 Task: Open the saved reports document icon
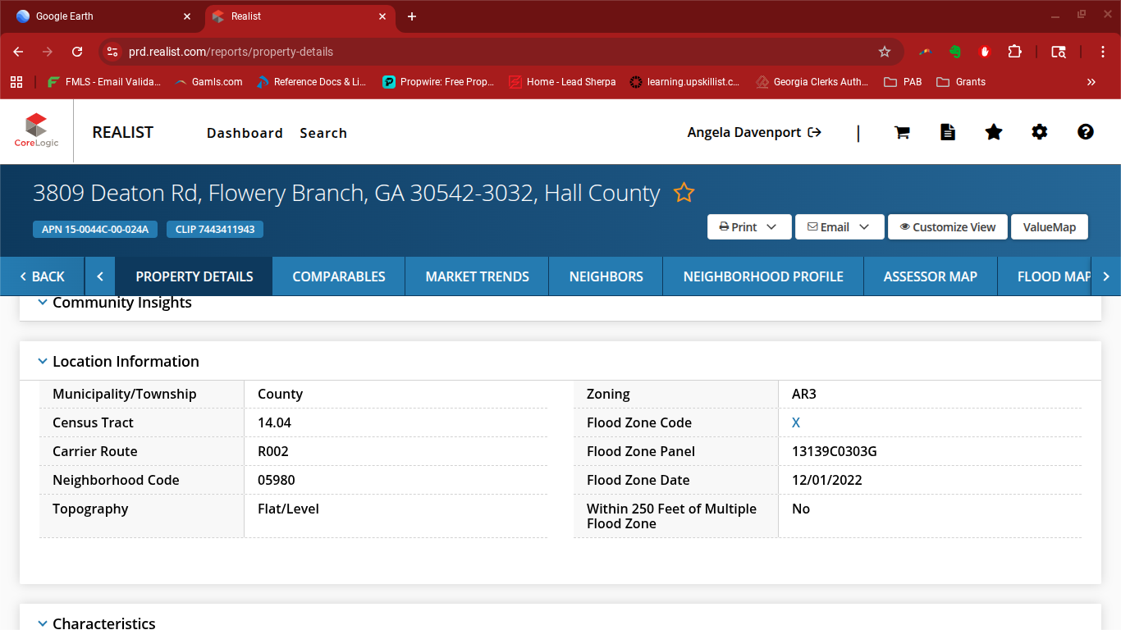948,132
